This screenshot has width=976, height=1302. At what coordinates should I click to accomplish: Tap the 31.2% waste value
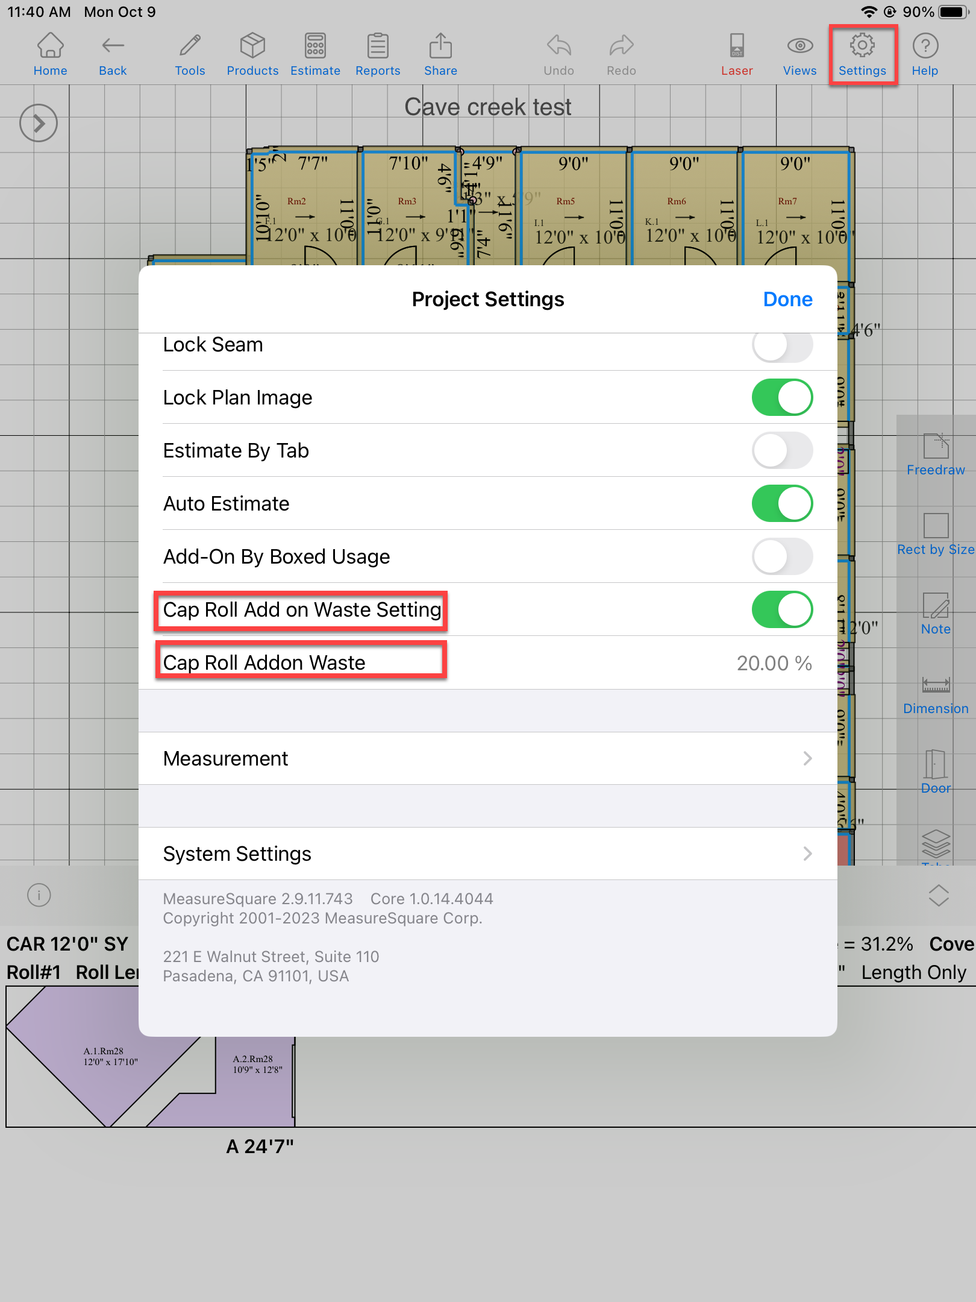[x=886, y=944]
